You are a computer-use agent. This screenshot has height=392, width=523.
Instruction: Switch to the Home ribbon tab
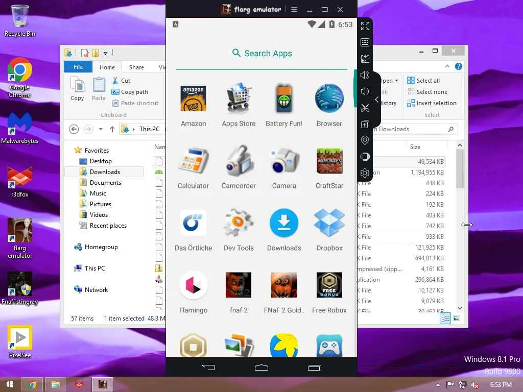(107, 67)
